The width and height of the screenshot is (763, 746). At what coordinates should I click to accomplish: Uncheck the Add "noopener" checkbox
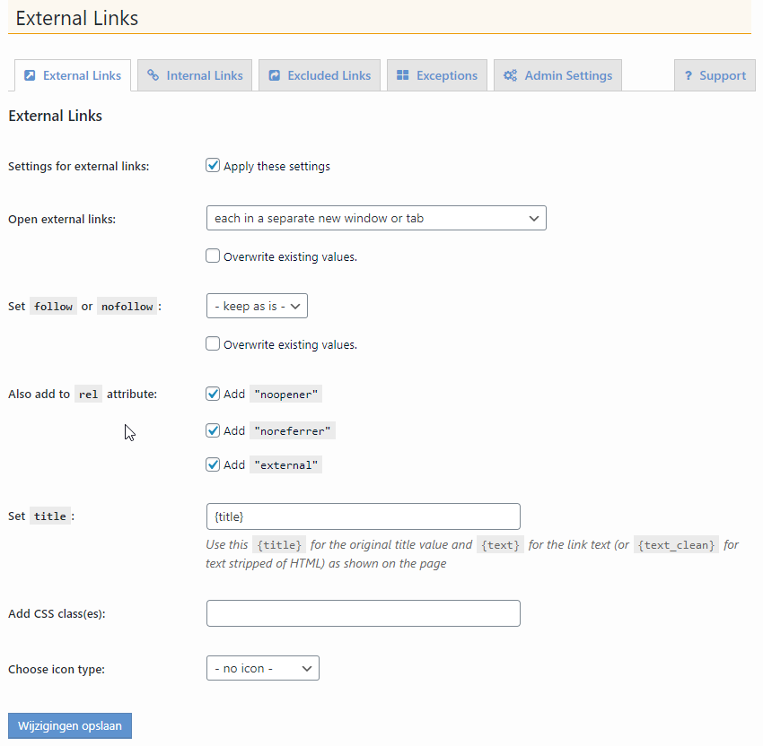pos(213,394)
